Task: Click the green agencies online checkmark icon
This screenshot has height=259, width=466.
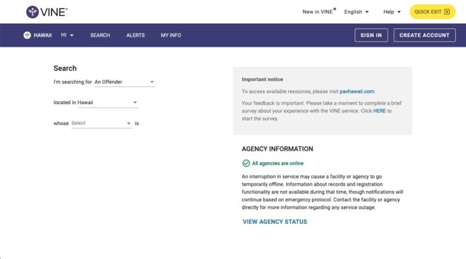Action: [x=246, y=163]
